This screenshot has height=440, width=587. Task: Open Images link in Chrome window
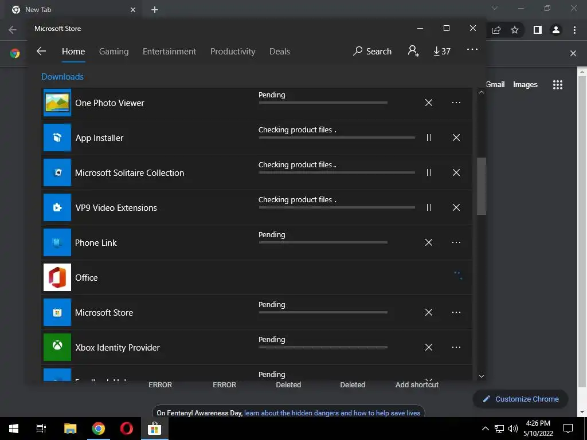[525, 85]
